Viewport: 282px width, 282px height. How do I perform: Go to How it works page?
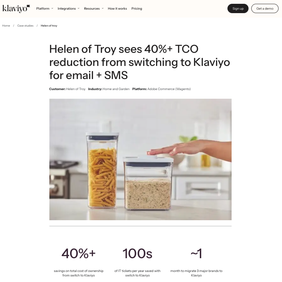pos(117,8)
